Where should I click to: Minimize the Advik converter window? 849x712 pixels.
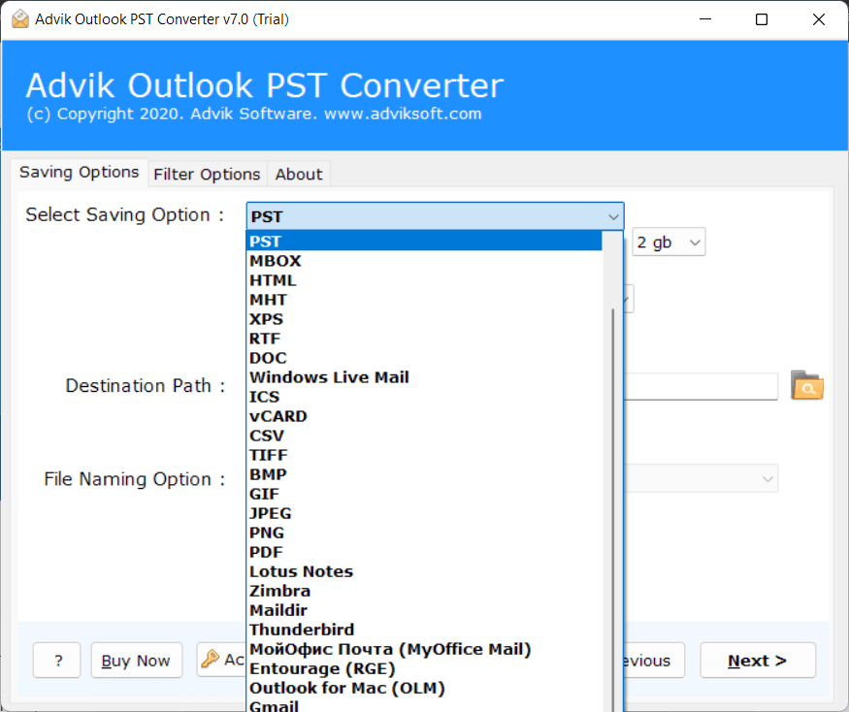[705, 19]
